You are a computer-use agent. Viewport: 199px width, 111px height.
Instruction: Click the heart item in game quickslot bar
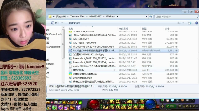click(52, 102)
